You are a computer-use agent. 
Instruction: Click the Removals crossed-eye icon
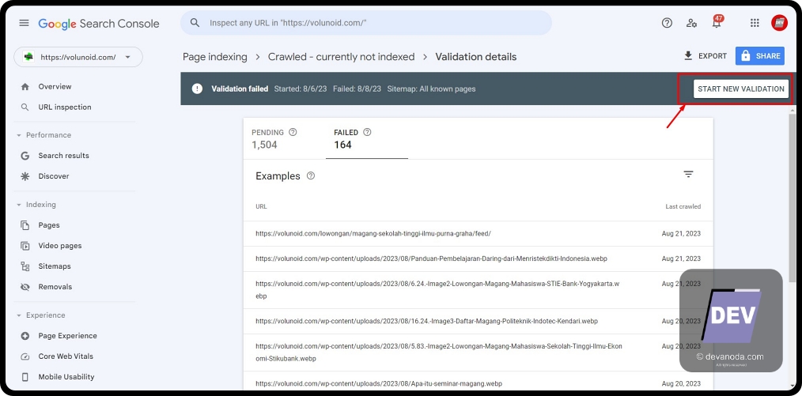click(25, 287)
